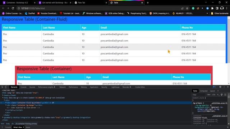
Task: Toggle the computed styles sidebar icon
Action: [225, 95]
